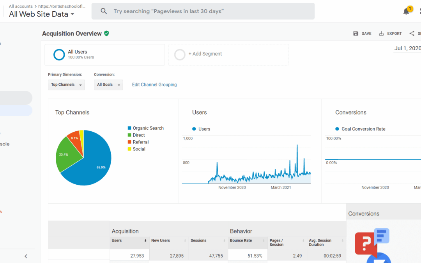Click the 27,953 users value
Image resolution: width=421 pixels, height=263 pixels.
[x=137, y=256]
